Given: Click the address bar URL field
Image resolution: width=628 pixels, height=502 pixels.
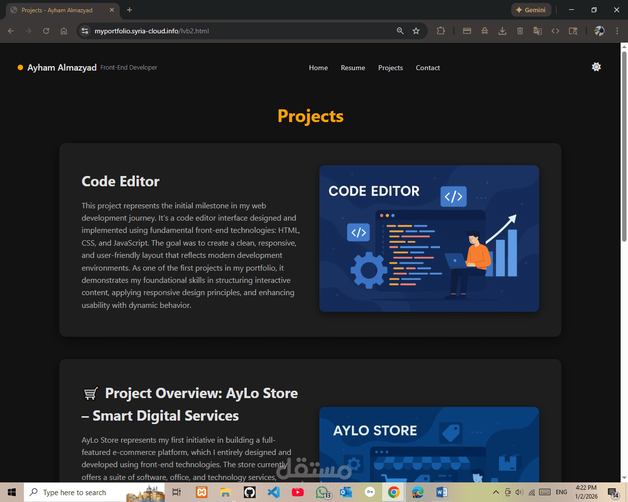Looking at the screenshot, I should (240, 31).
